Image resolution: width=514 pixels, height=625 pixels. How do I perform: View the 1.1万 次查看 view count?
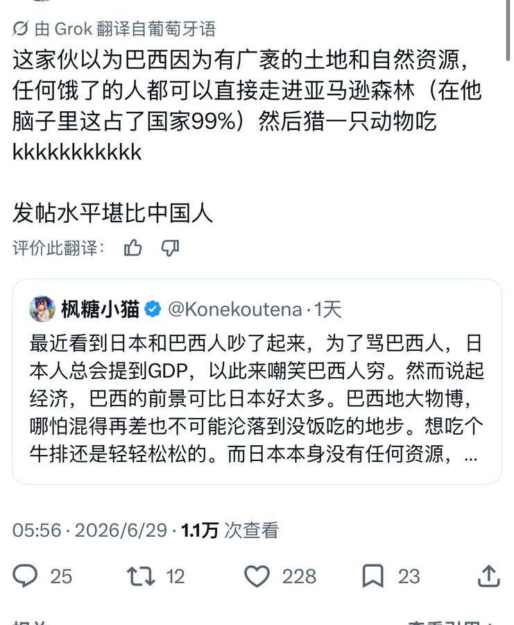click(230, 530)
